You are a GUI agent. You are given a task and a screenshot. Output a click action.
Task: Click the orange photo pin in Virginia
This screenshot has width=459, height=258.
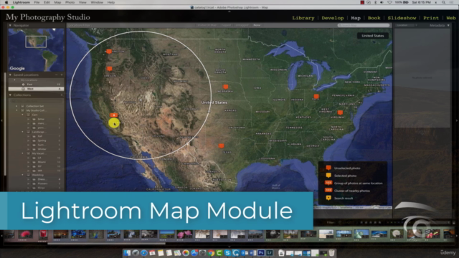pyautogui.click(x=340, y=113)
